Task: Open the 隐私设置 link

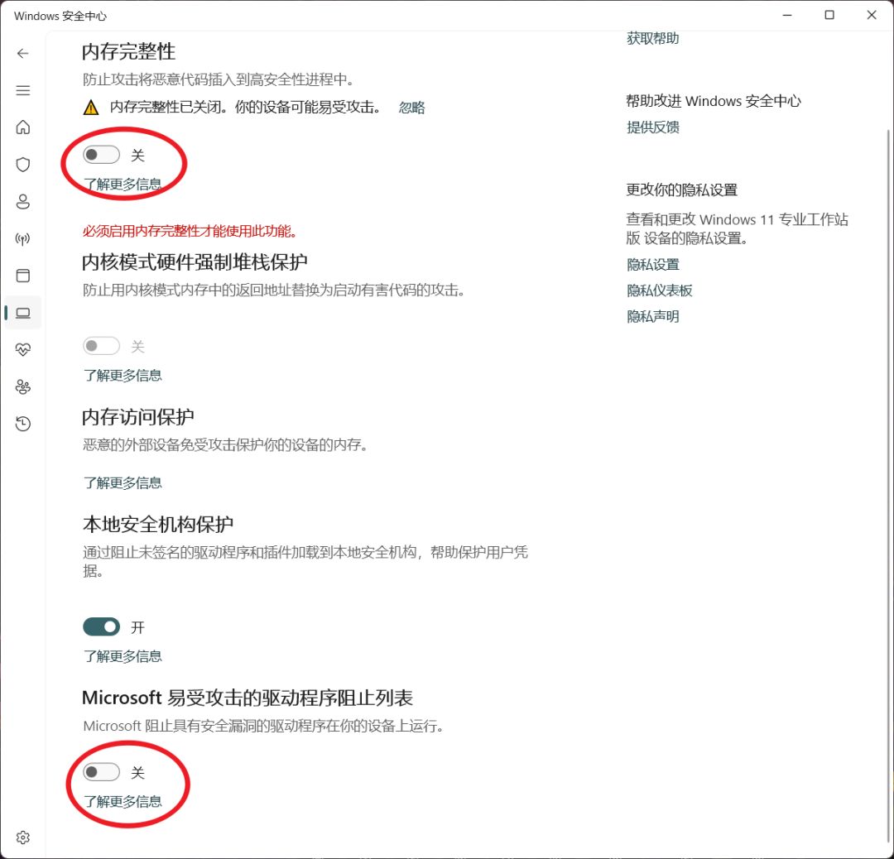Action: [x=653, y=265]
